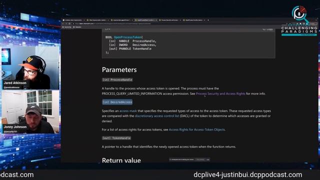Click the OpenProcessToken function name in code

tap(127, 37)
